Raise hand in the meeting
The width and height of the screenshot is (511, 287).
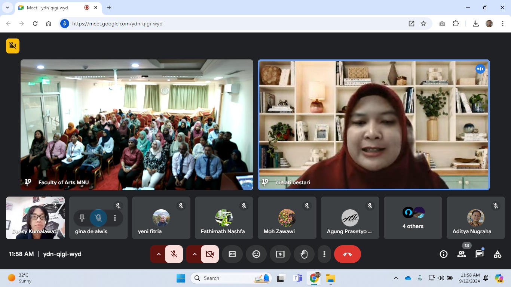coord(304,254)
